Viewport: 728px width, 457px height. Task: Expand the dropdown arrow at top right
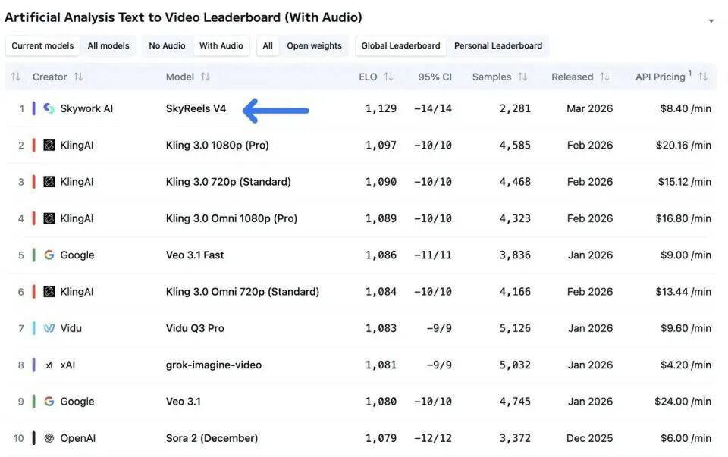click(x=711, y=21)
